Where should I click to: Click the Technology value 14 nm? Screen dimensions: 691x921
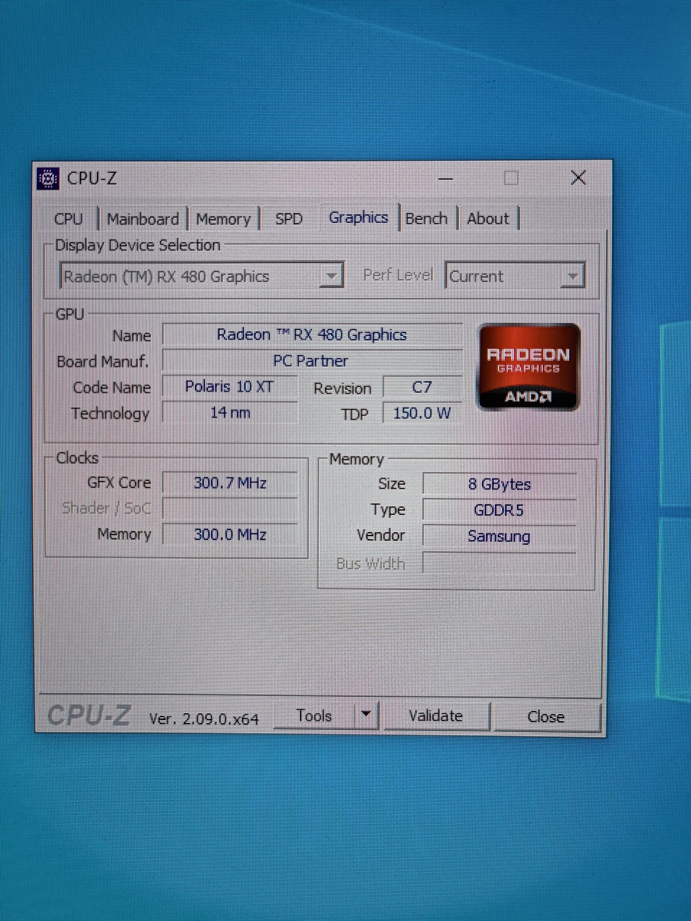click(229, 413)
